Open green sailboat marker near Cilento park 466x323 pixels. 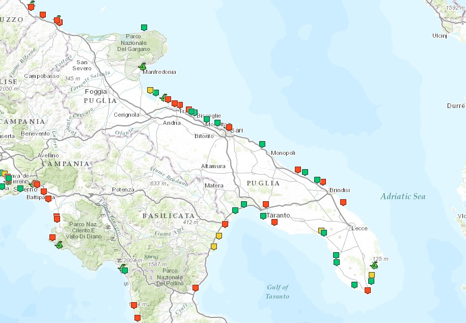[59, 245]
